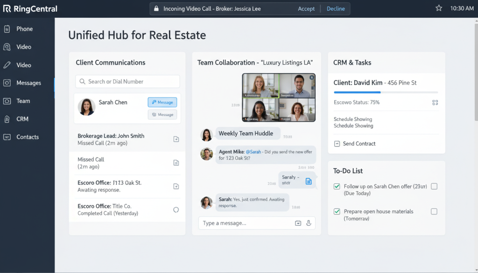
Task: Click the search magnifier icon
Action: [x=82, y=82]
